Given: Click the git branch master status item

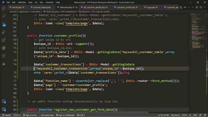Looking at the screenshot, I should coord(7,115).
